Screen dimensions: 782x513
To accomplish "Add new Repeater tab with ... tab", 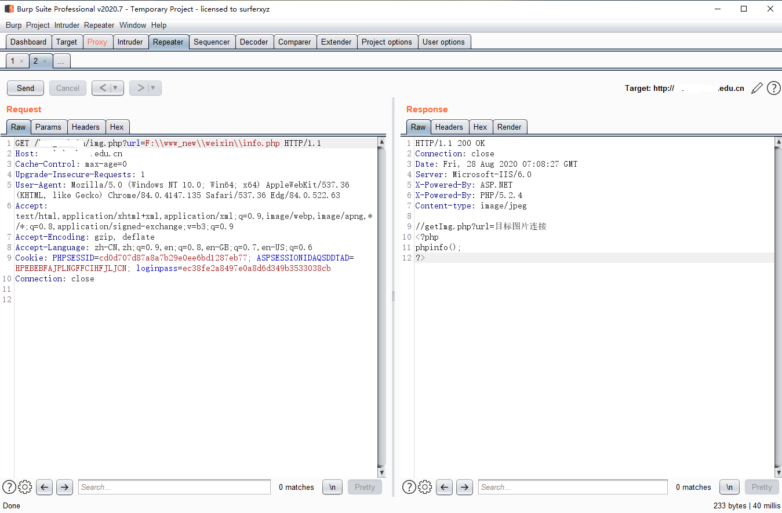I will click(61, 61).
